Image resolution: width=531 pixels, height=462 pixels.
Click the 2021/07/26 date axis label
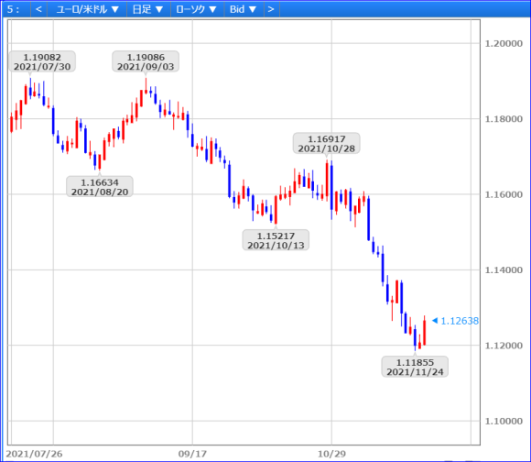coord(34,454)
